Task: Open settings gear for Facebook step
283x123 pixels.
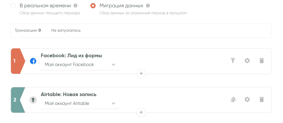Action: (x=247, y=61)
